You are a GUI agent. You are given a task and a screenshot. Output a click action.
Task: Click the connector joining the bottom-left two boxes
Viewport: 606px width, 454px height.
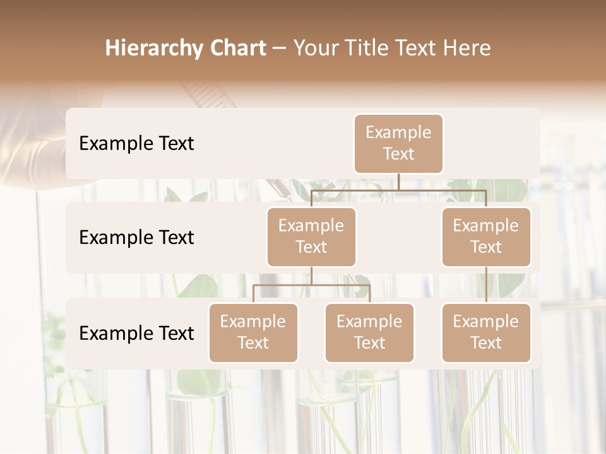coord(311,285)
